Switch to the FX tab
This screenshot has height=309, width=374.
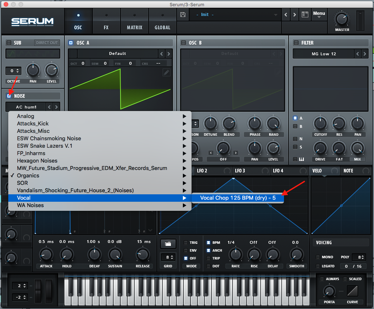[x=106, y=21]
